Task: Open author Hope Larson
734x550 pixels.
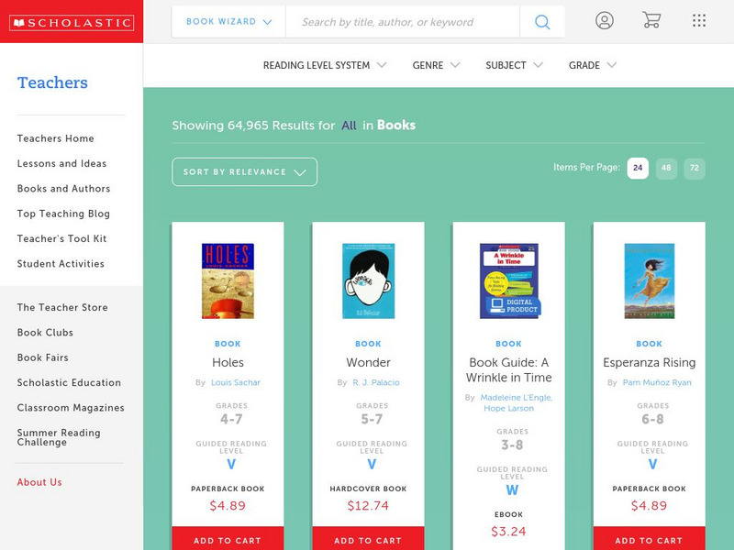Action: pyautogui.click(x=509, y=408)
